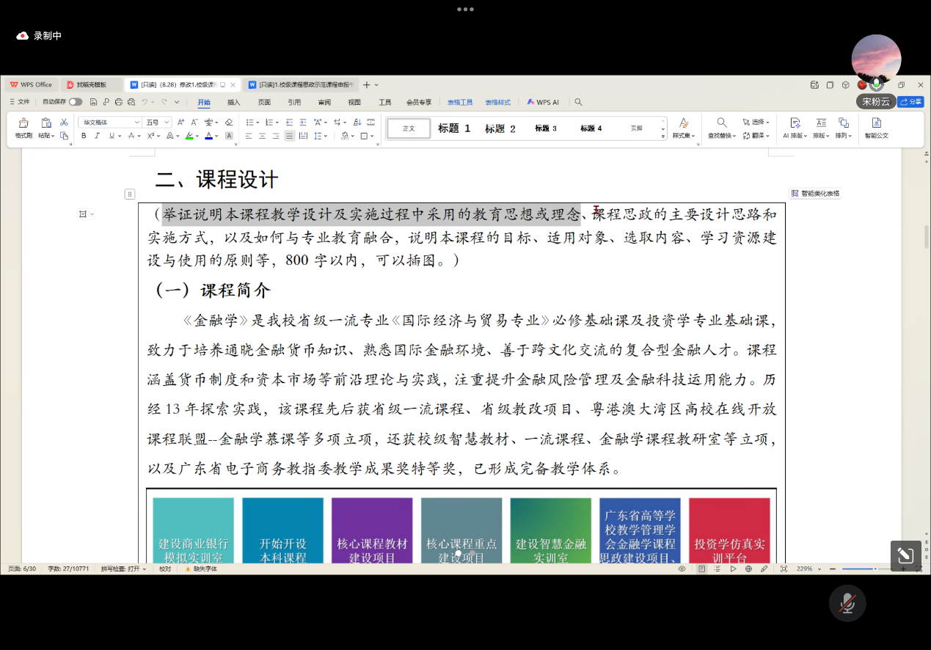Viewport: 931px width, 650px height.
Task: Adjust the zoom slider in status bar
Action: point(875,569)
